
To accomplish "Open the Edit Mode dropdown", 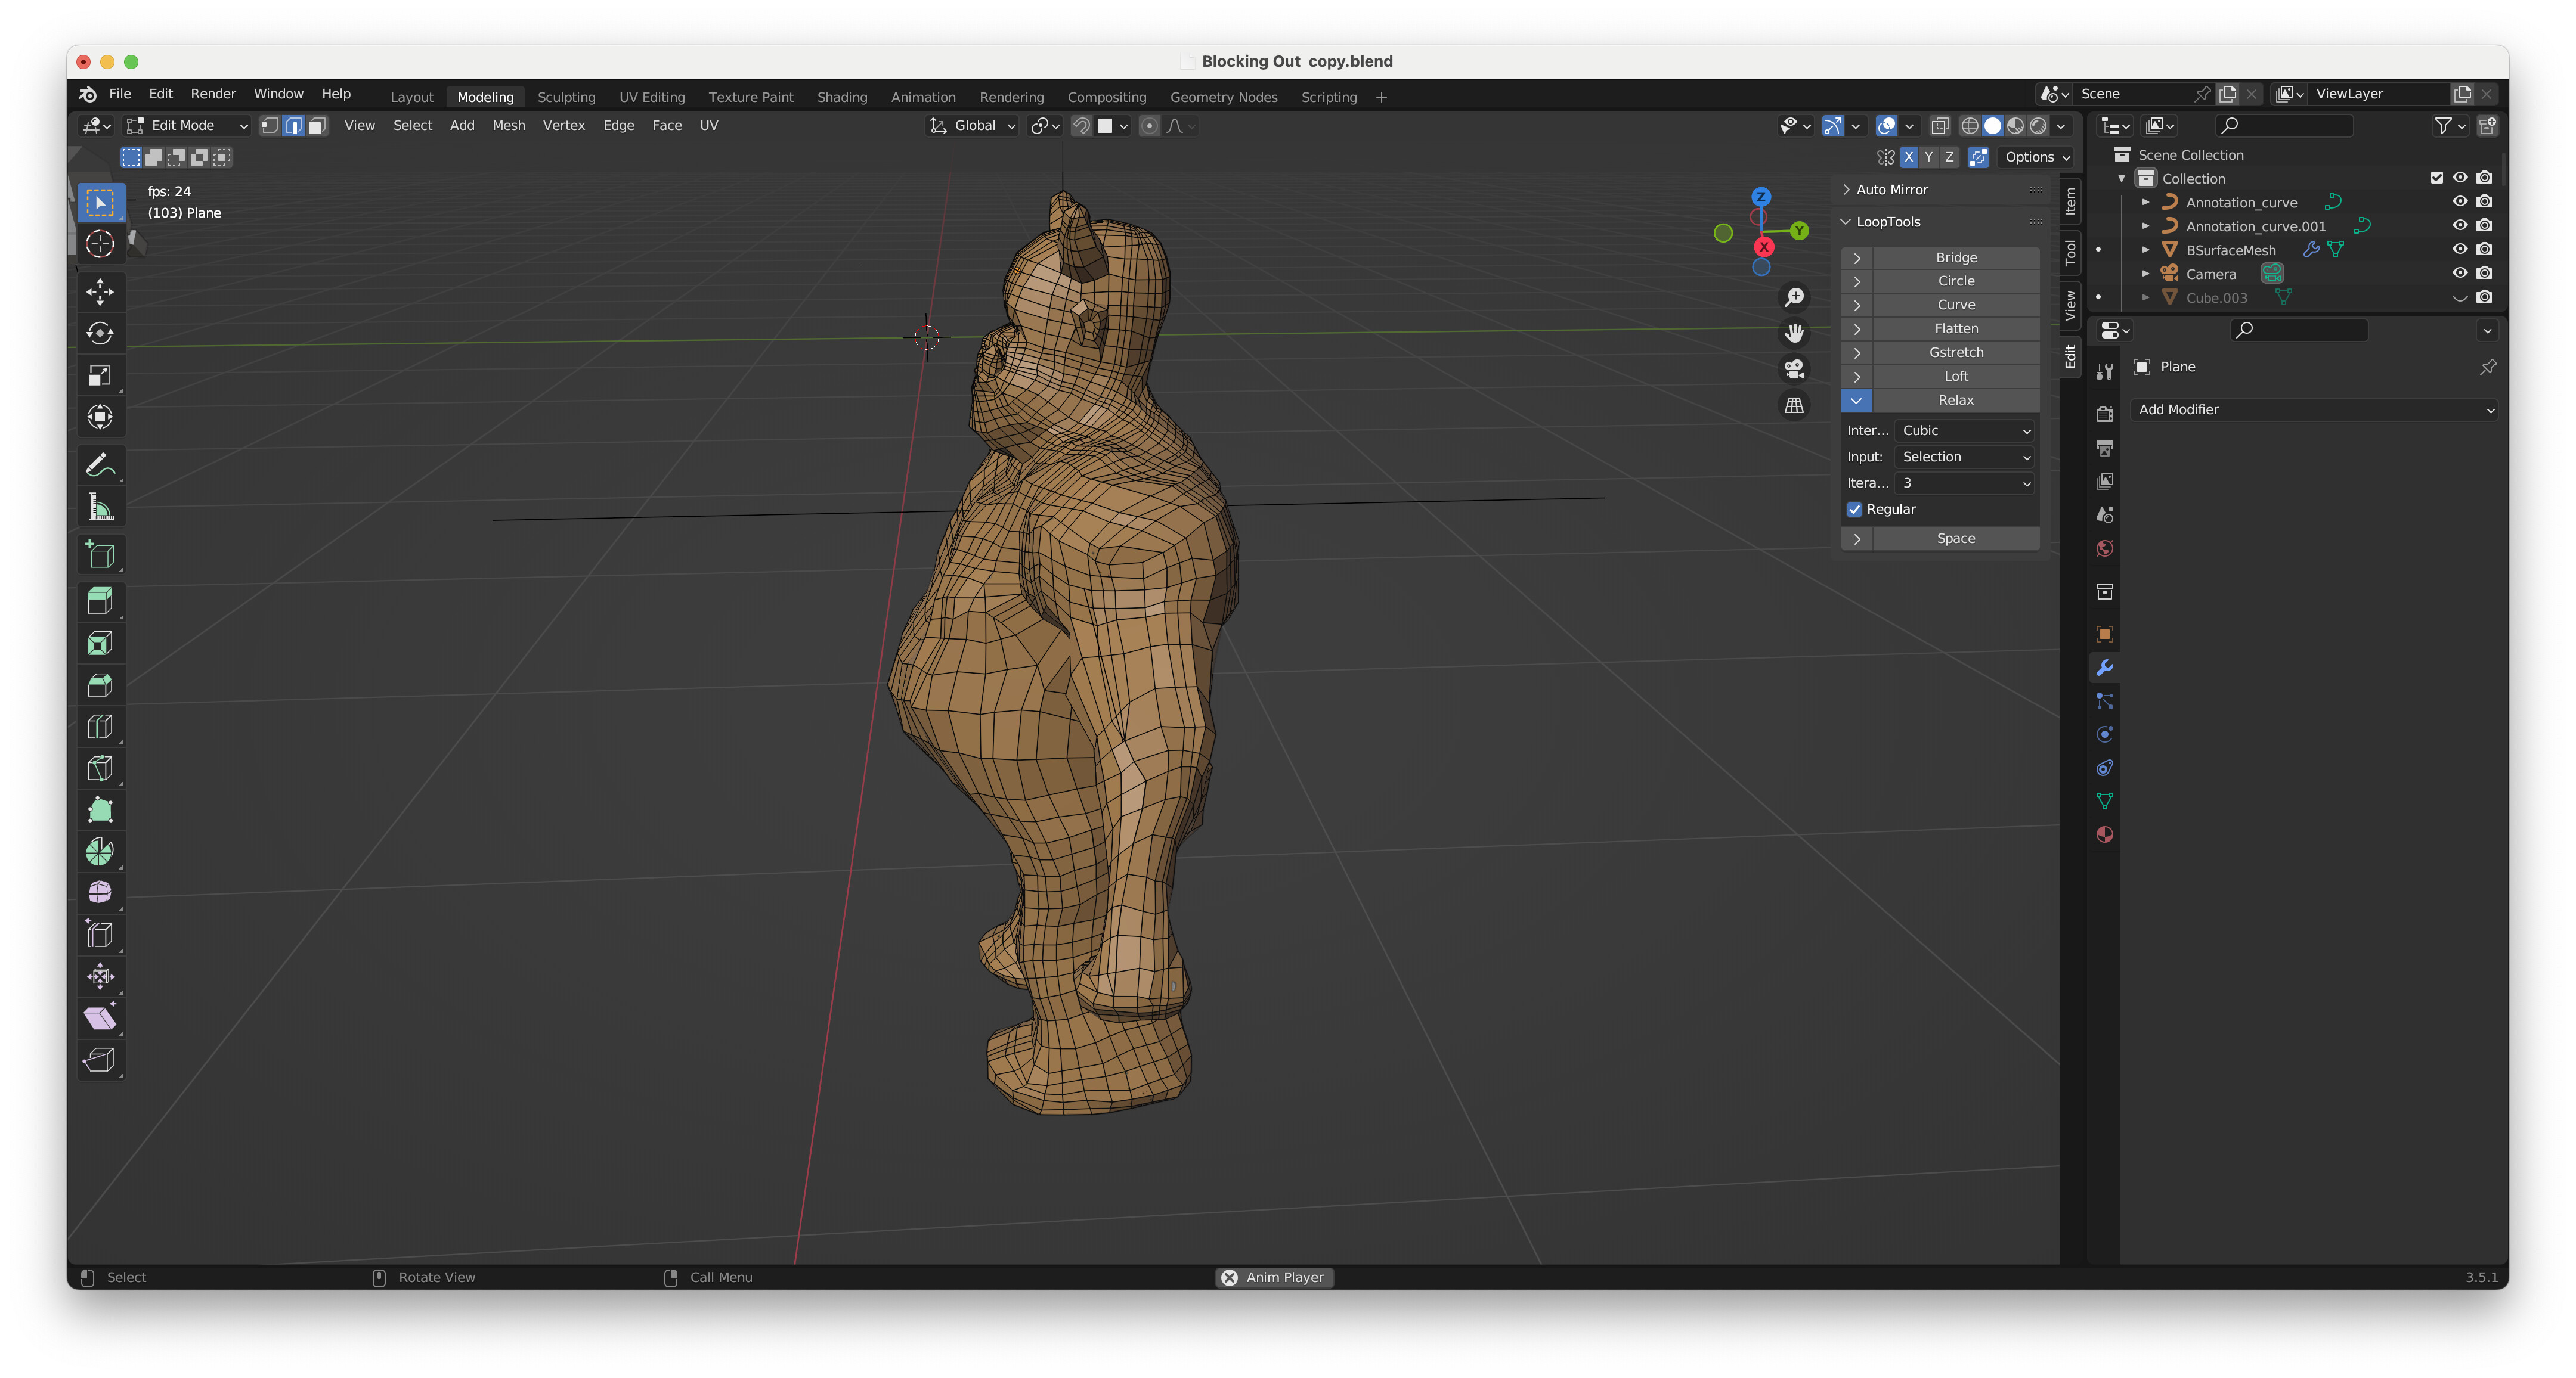I will (x=187, y=125).
